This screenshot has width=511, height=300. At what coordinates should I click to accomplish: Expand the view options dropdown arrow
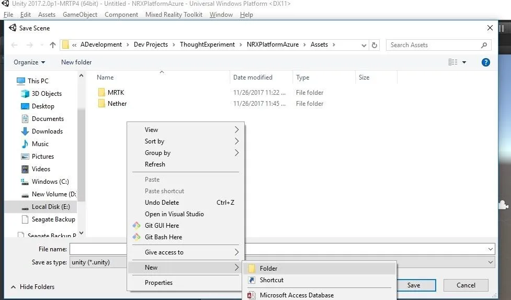click(464, 62)
